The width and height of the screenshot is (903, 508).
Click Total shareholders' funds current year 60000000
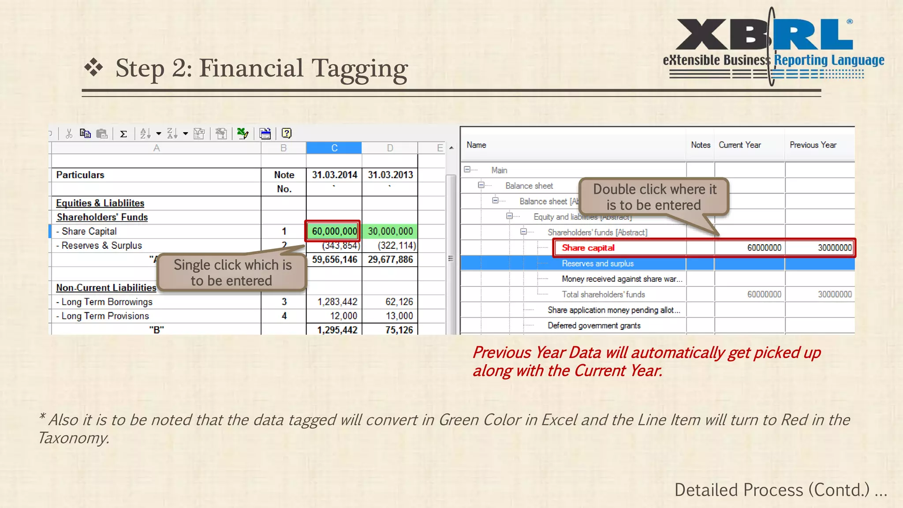[764, 295]
